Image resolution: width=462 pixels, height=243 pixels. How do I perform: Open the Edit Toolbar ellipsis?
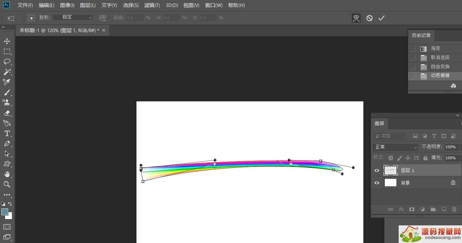(x=7, y=195)
